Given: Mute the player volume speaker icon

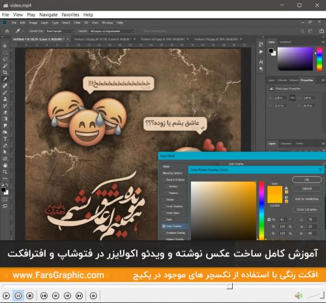Looking at the screenshot, I should pos(299,296).
